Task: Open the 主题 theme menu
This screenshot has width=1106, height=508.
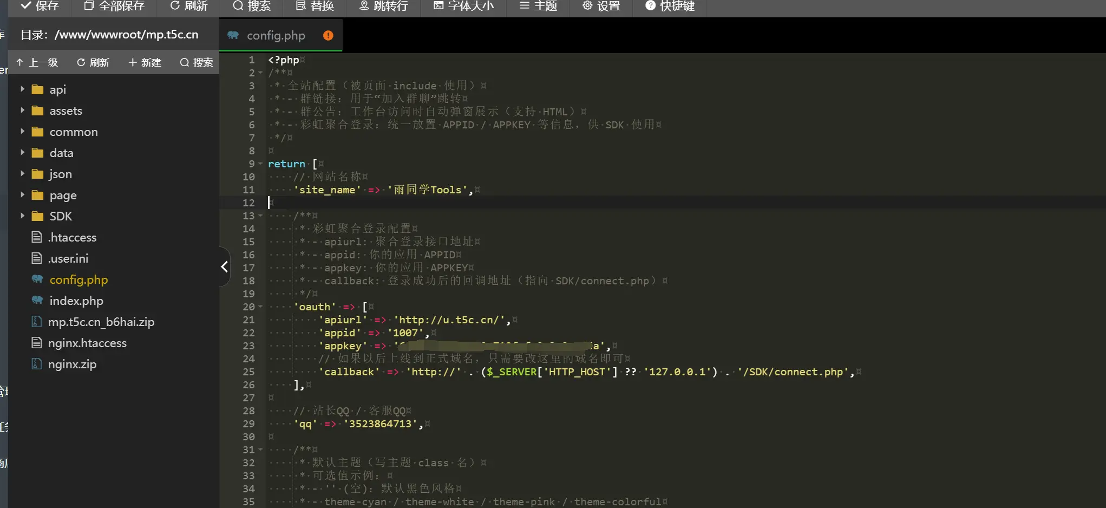Action: [x=538, y=6]
